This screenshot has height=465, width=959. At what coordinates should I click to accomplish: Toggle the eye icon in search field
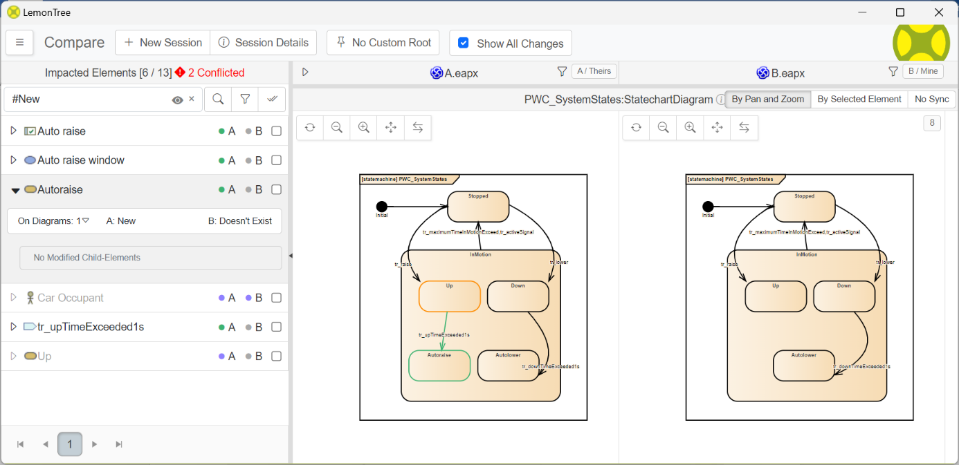click(178, 100)
